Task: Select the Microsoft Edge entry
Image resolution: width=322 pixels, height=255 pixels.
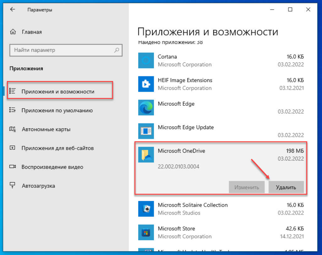Action: click(x=176, y=104)
